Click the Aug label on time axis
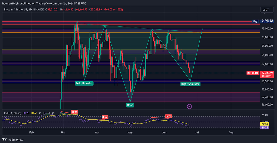This screenshot has height=143, width=277. pyautogui.click(x=231, y=132)
